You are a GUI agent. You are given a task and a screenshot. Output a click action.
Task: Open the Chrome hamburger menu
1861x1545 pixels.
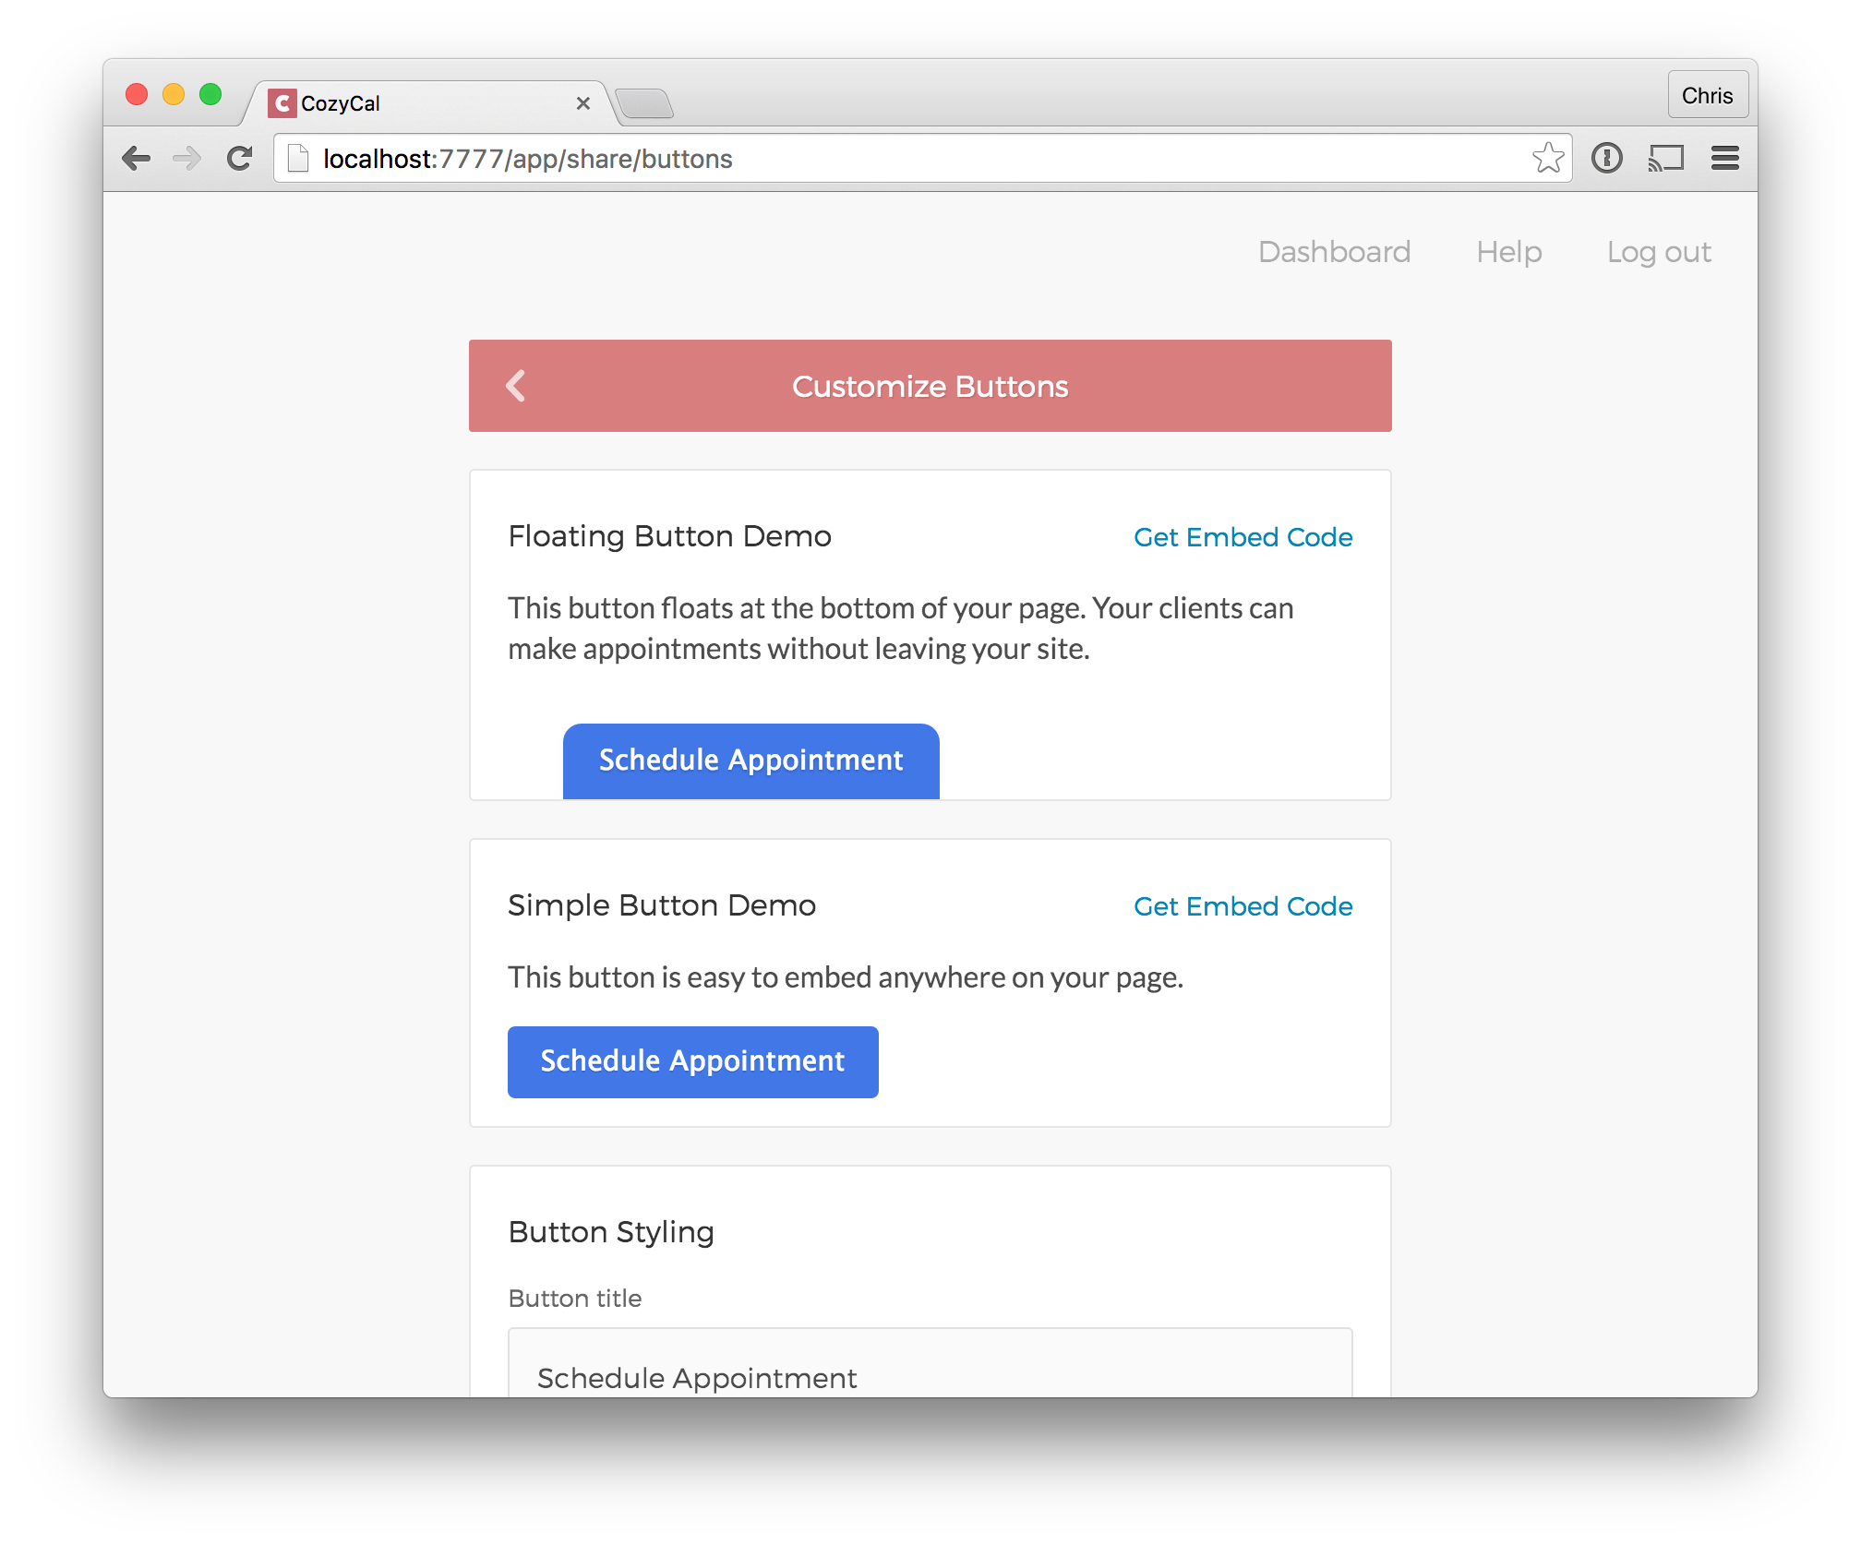[1724, 158]
